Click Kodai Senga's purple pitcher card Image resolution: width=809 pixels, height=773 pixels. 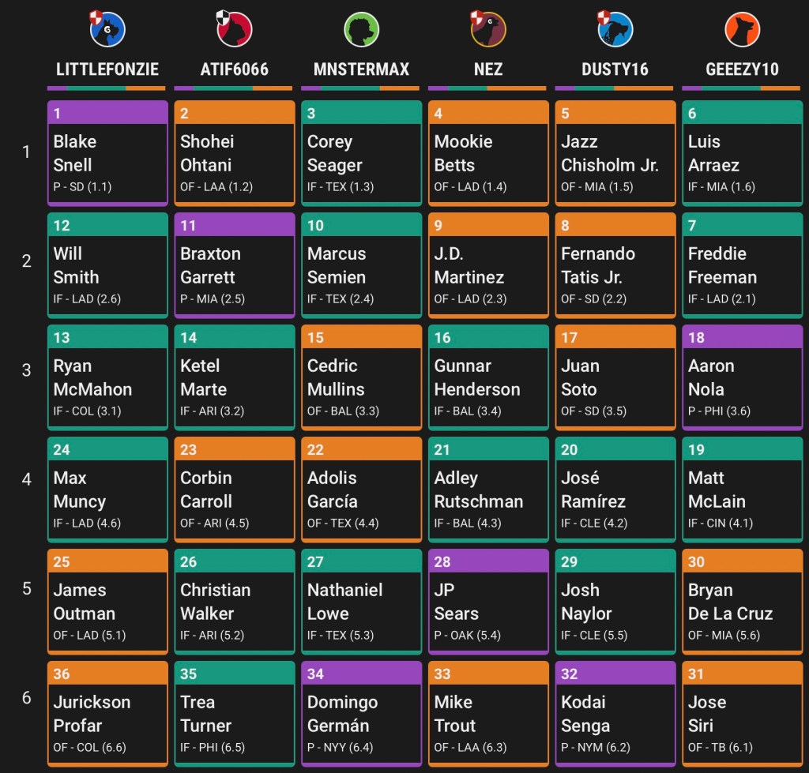pyautogui.click(x=615, y=715)
